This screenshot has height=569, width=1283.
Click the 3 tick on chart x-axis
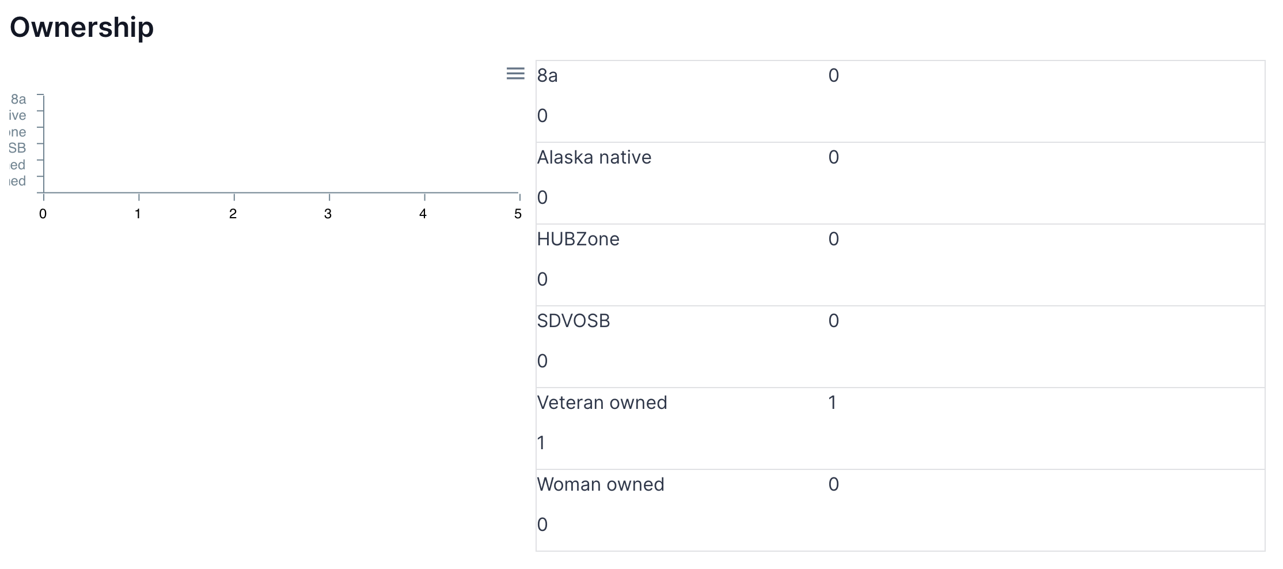coord(328,214)
